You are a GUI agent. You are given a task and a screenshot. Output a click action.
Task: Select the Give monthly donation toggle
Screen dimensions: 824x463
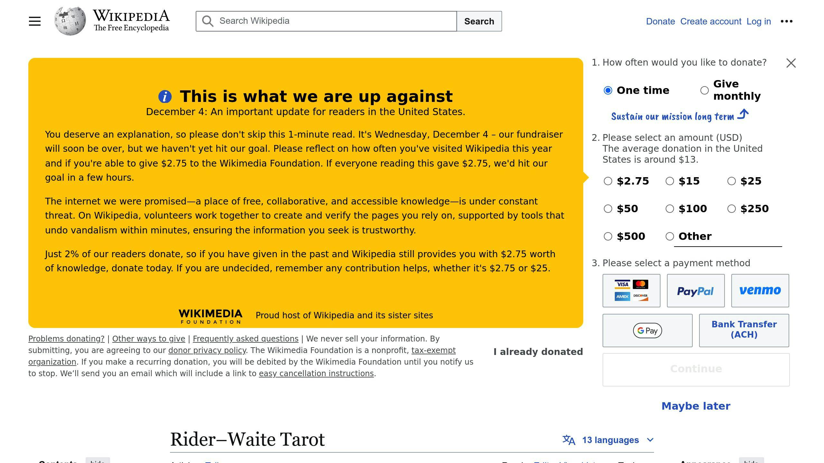[705, 90]
